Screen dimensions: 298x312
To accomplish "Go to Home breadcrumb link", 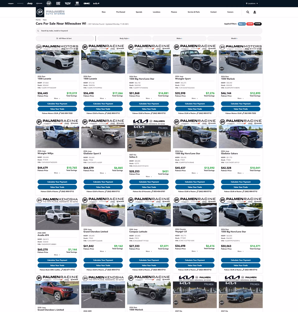I will click(38, 20).
